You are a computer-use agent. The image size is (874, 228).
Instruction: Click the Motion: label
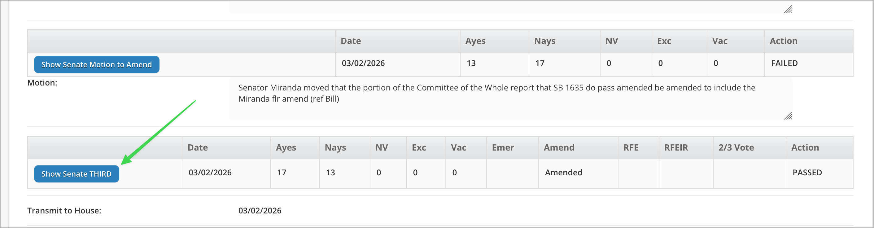[x=43, y=82]
